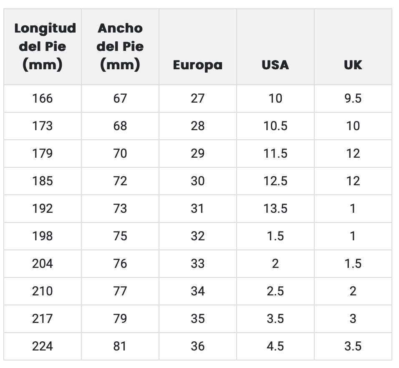Click UK size 9.5 cell

(x=353, y=98)
